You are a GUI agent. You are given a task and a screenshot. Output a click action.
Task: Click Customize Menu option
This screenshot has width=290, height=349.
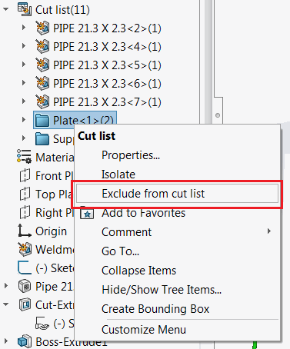coord(144,330)
